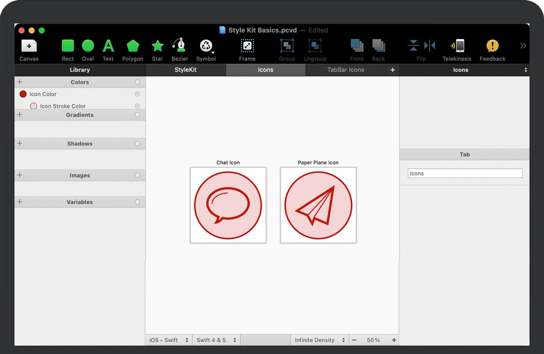Open the Infinite Density dropdown

(319, 340)
